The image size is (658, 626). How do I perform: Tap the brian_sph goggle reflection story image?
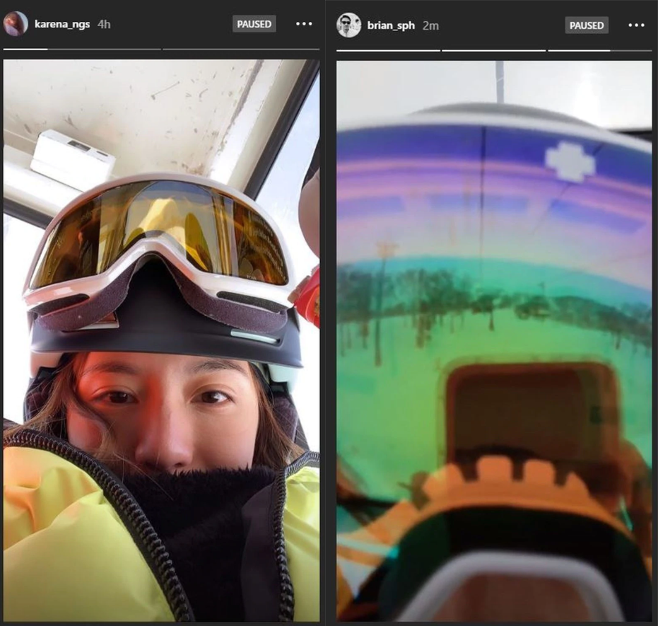point(494,342)
